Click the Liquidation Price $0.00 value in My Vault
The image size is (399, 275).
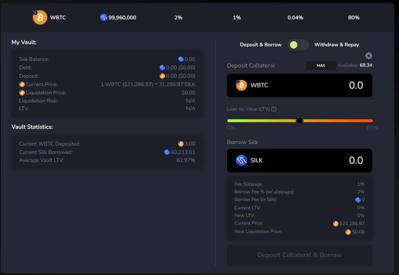pos(188,93)
